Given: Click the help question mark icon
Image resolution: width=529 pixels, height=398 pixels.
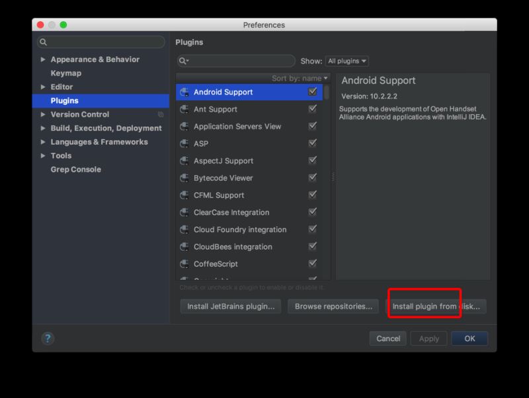Looking at the screenshot, I should pyautogui.click(x=47, y=339).
